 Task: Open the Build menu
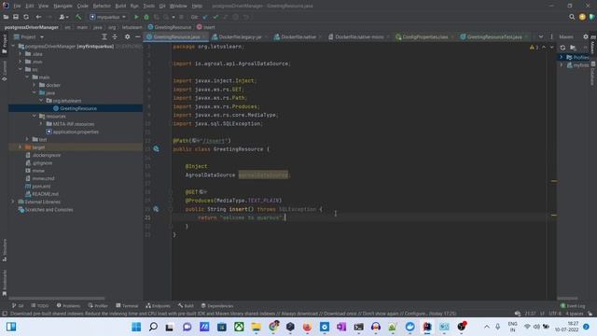point(120,7)
